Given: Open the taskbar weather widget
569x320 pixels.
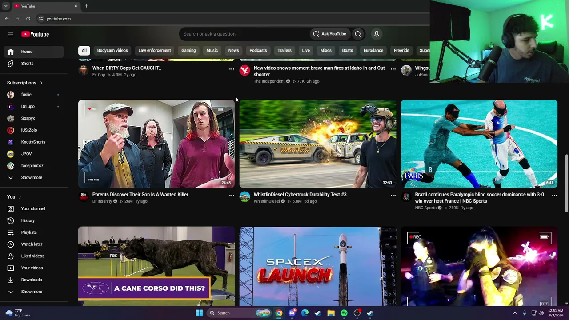Looking at the screenshot, I should coord(18,313).
